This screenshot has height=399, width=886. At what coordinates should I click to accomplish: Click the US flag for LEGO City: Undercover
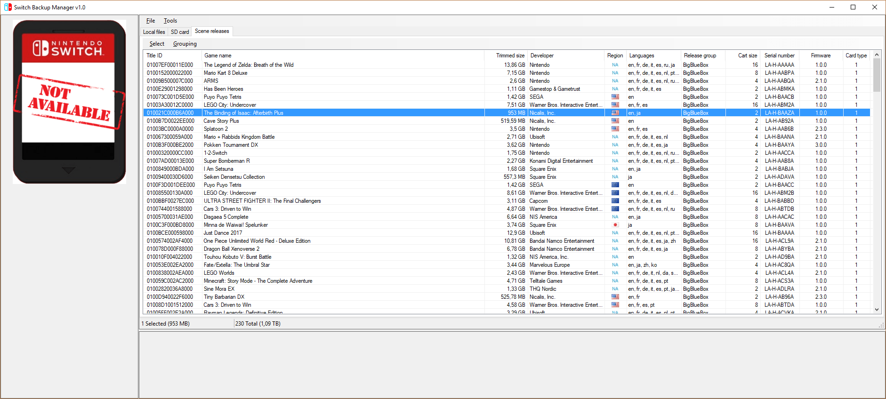click(x=615, y=105)
